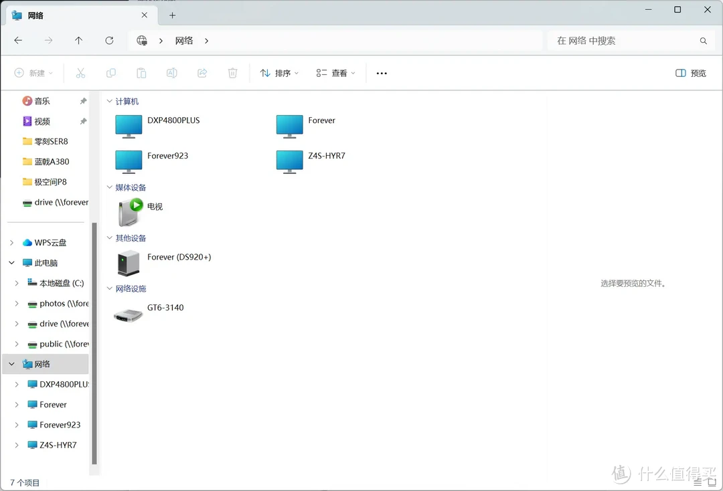This screenshot has height=491, width=723.
Task: Collapse the 此电脑 tree branch
Action: click(x=11, y=262)
